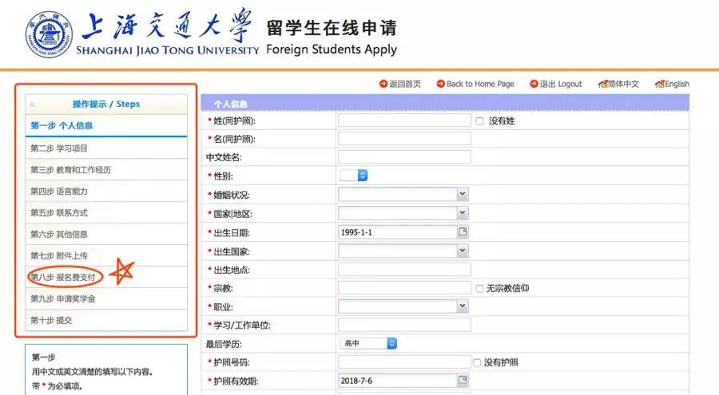
Task: Click the red arrow icon beside 返回首页
Action: 383,84
